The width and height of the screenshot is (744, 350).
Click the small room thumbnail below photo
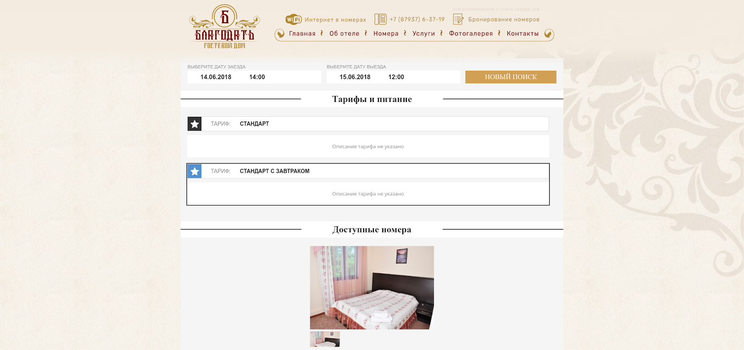pos(325,339)
